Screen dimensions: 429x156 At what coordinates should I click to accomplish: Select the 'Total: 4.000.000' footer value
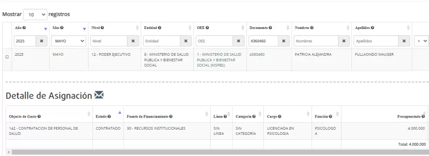(412, 144)
